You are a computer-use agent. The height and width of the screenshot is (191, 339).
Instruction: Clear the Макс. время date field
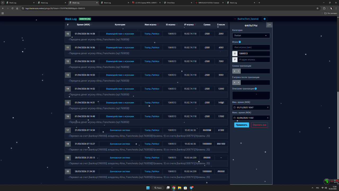click(267, 118)
